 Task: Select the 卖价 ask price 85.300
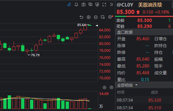click(x=145, y=20)
